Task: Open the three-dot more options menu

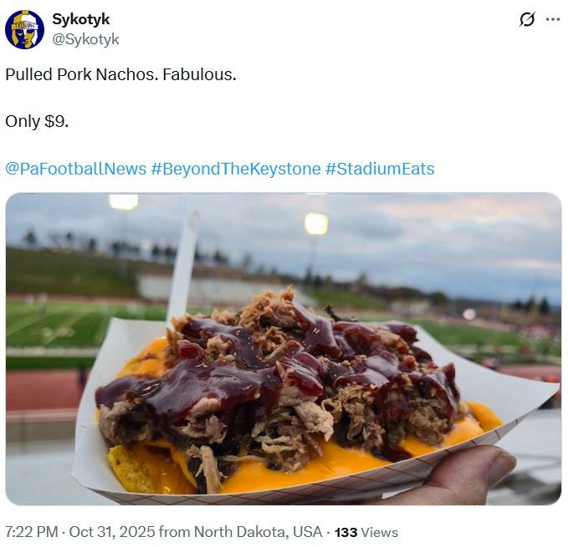Action: point(553,19)
